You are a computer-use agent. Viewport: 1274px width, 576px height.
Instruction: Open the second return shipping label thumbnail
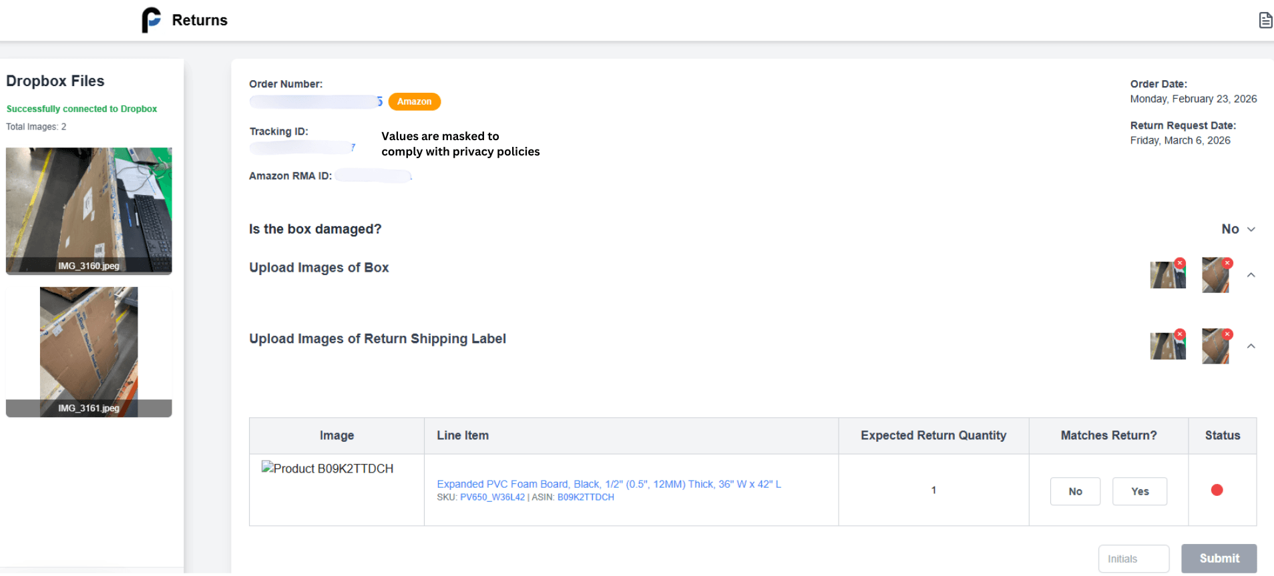(x=1215, y=346)
